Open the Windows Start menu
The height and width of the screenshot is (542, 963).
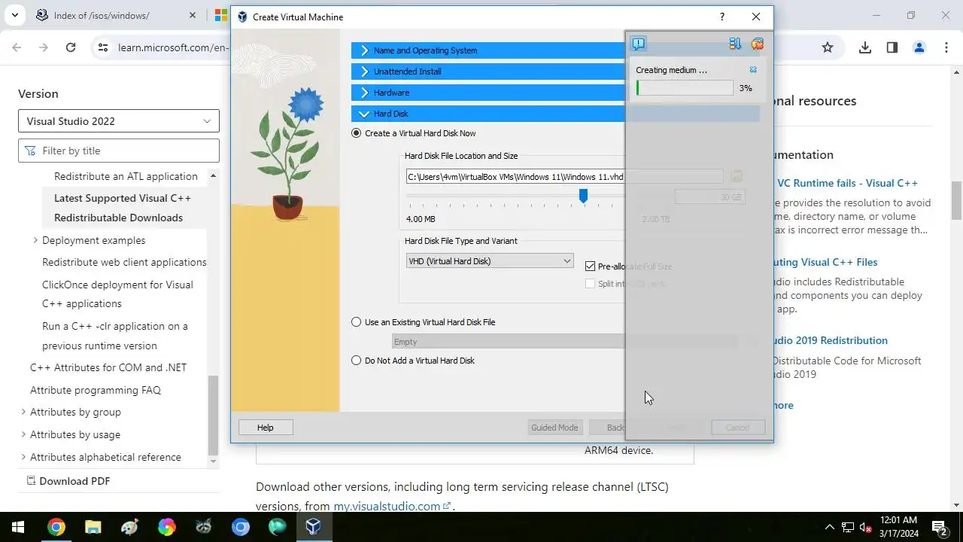click(18, 527)
